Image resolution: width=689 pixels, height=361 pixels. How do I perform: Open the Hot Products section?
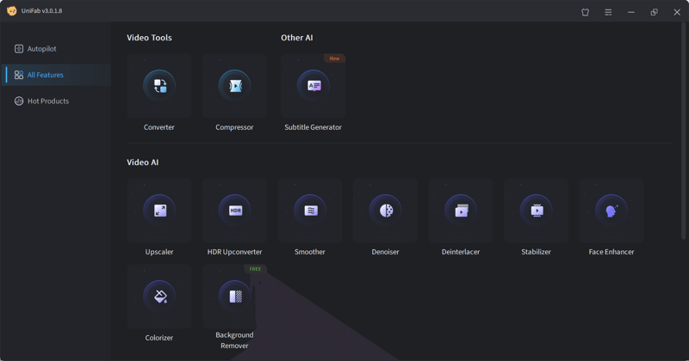point(47,101)
